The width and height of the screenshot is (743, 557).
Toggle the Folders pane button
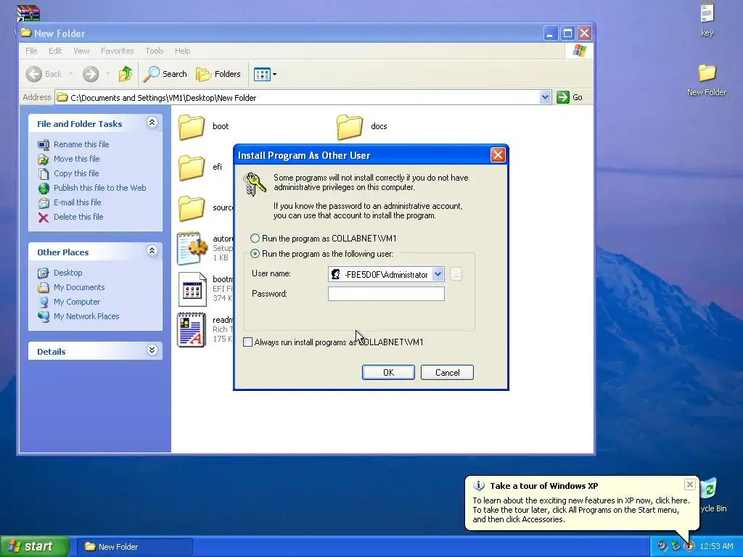tap(218, 74)
